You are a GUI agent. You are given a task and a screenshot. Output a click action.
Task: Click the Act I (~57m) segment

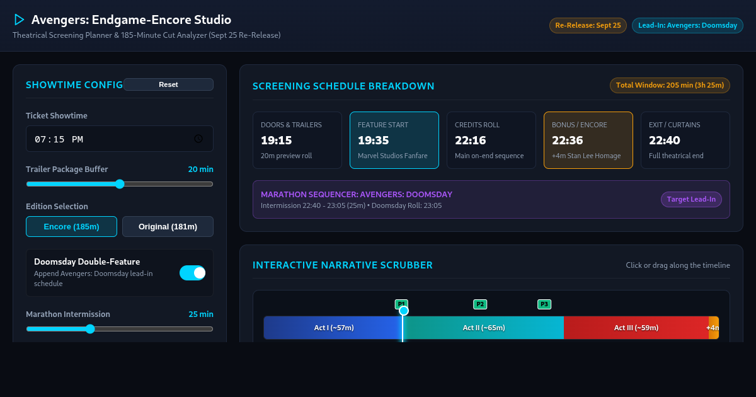[333, 328]
